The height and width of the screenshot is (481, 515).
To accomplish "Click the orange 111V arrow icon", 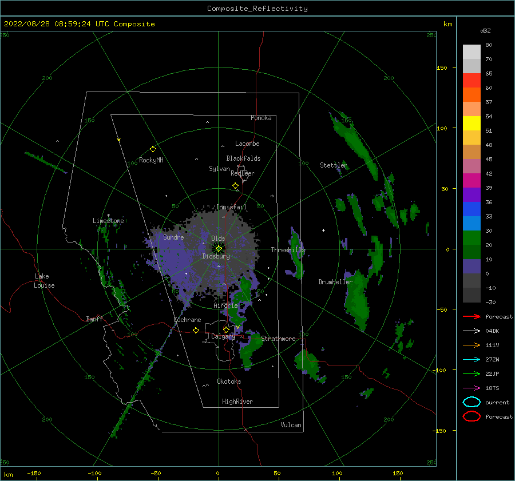I will pyautogui.click(x=472, y=345).
